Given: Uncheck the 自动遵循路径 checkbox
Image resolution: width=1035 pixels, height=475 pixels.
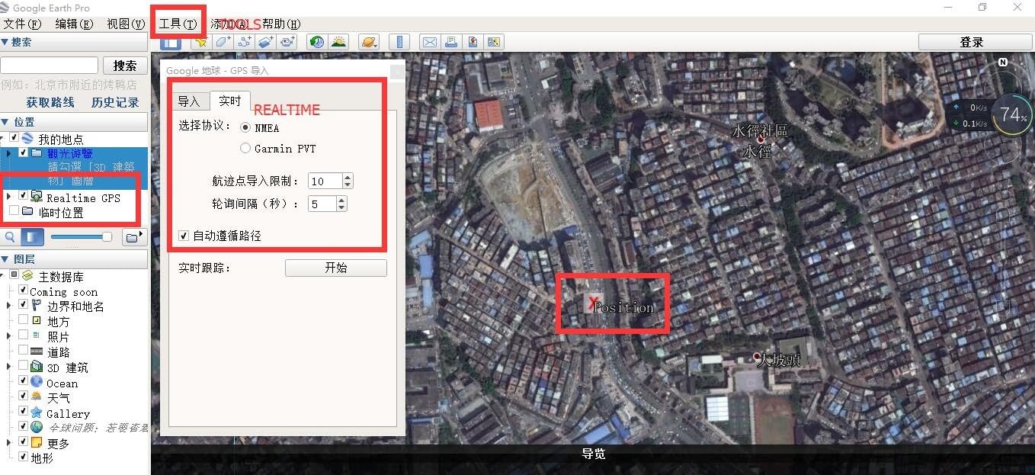Looking at the screenshot, I should click(x=184, y=236).
